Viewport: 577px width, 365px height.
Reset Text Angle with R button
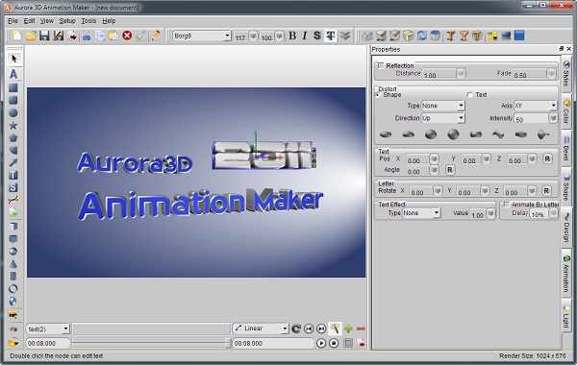click(450, 170)
